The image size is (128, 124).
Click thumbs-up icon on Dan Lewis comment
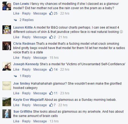[51, 13]
